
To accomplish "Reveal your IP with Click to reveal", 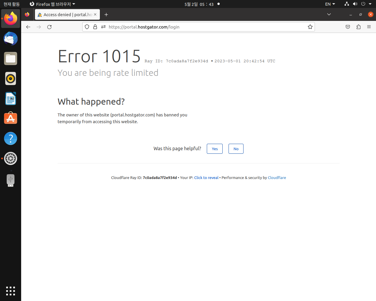I will [206, 178].
